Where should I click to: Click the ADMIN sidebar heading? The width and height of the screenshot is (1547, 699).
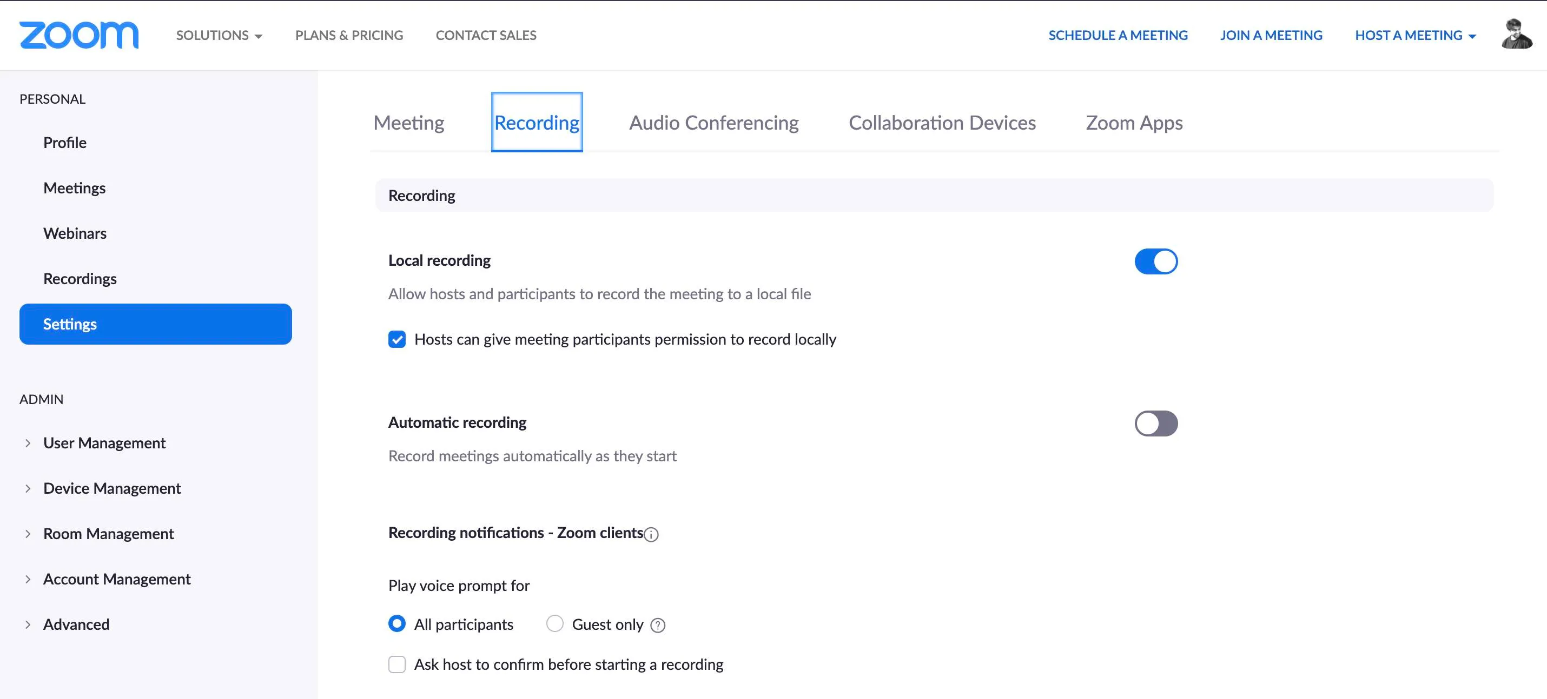coord(42,400)
